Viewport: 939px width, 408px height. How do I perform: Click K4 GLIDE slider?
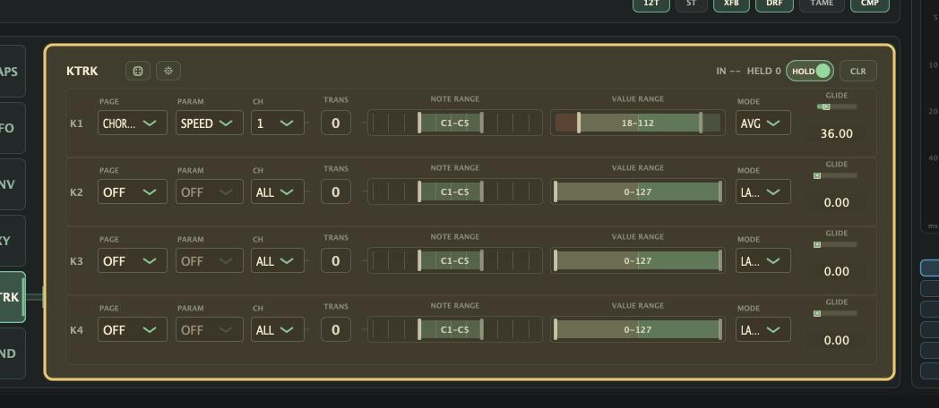(837, 313)
